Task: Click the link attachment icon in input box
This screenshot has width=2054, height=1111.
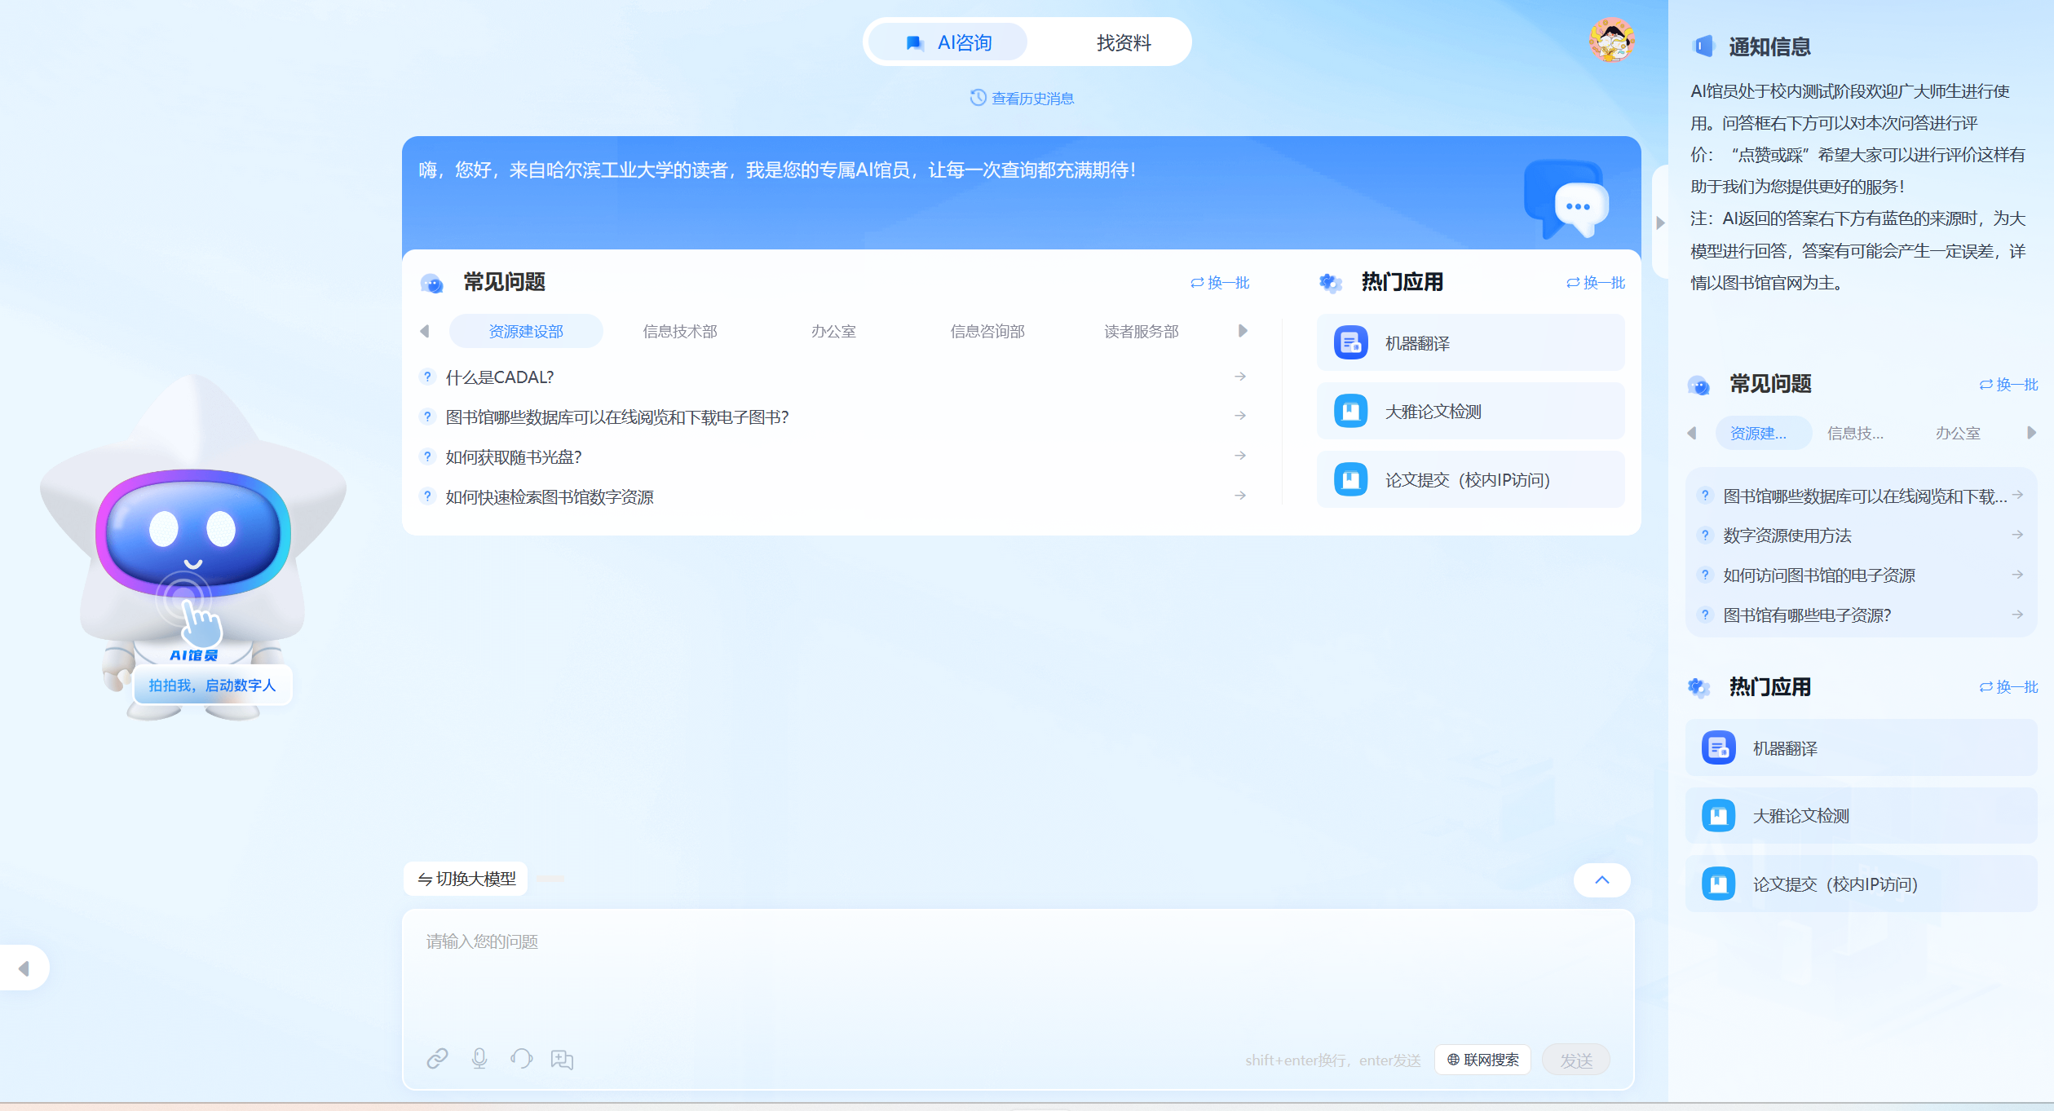Action: click(x=437, y=1058)
